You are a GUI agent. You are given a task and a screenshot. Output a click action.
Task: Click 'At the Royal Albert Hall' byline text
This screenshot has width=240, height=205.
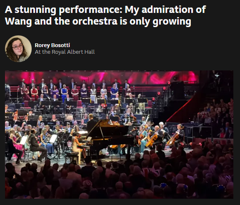point(65,52)
